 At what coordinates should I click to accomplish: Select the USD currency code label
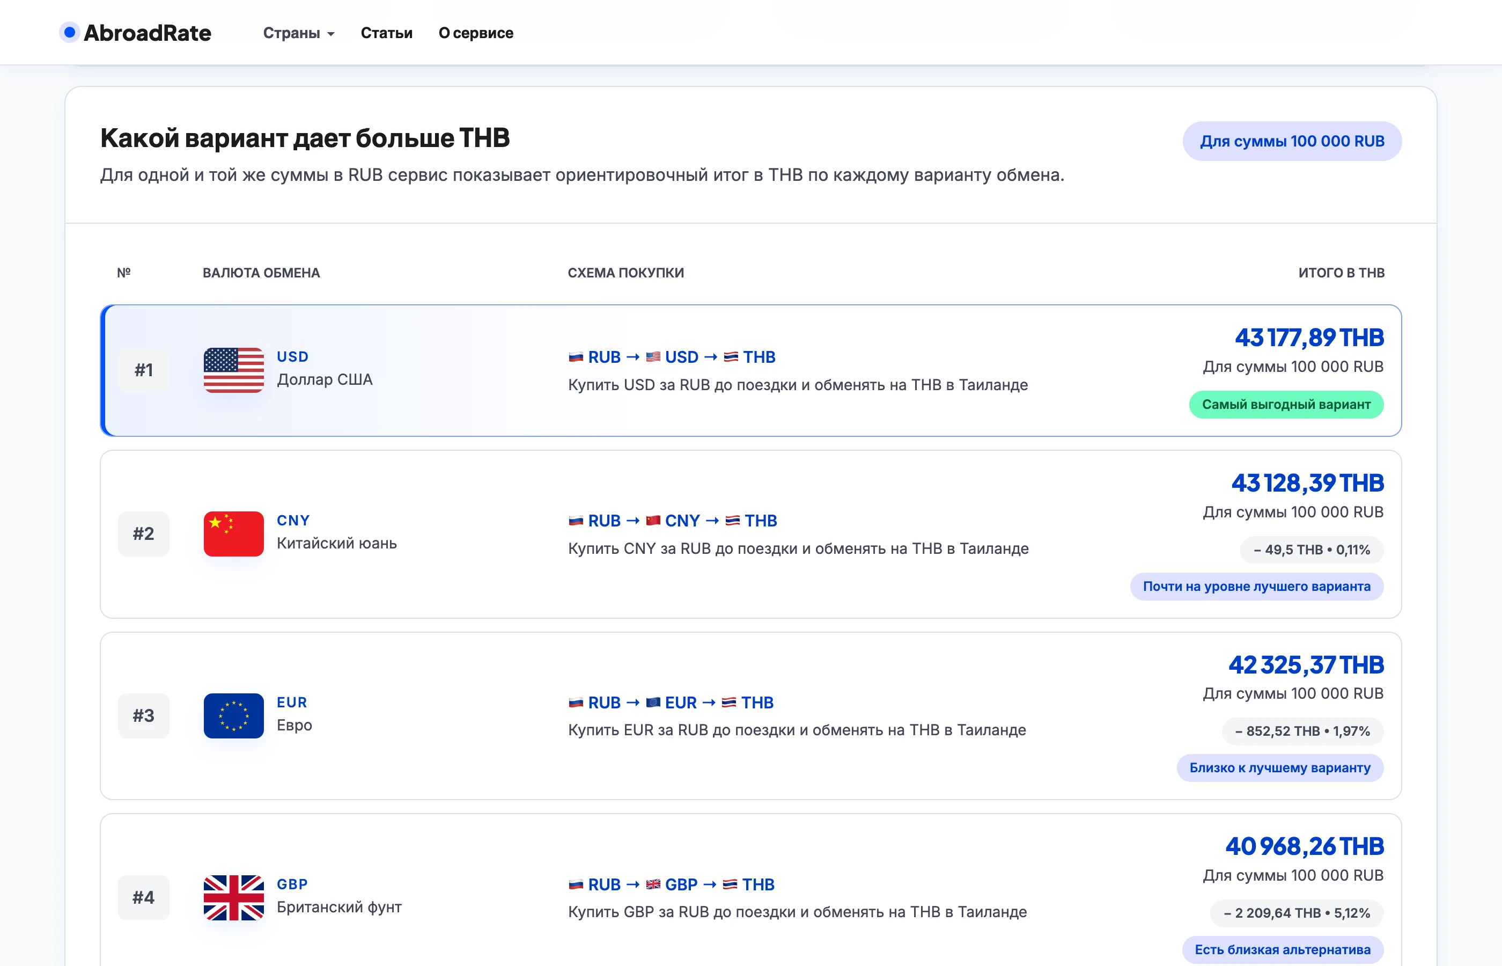click(x=293, y=357)
